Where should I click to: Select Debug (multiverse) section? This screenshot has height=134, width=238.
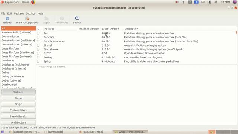pyautogui.click(x=13, y=76)
